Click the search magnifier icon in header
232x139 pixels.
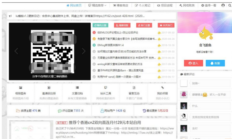230,5
